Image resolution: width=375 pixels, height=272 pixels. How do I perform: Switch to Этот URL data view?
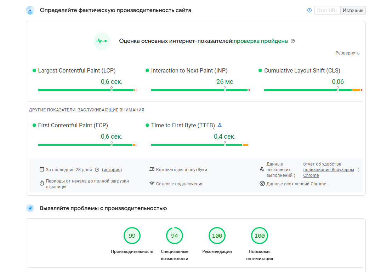[327, 10]
